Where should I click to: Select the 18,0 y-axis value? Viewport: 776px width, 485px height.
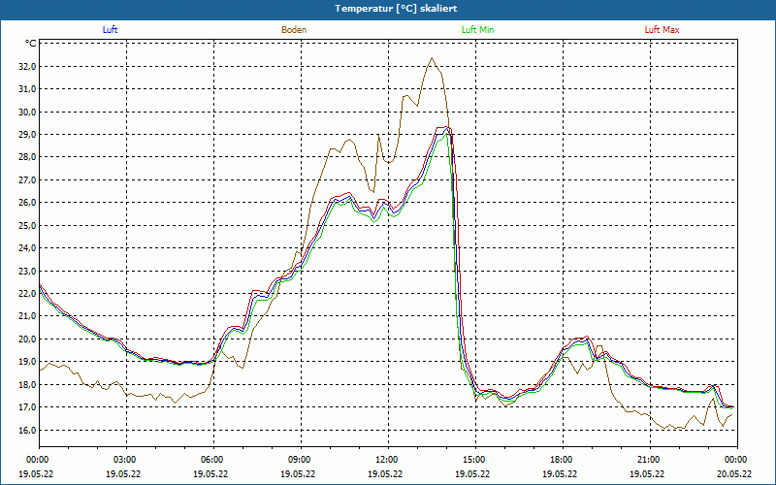[x=27, y=384]
